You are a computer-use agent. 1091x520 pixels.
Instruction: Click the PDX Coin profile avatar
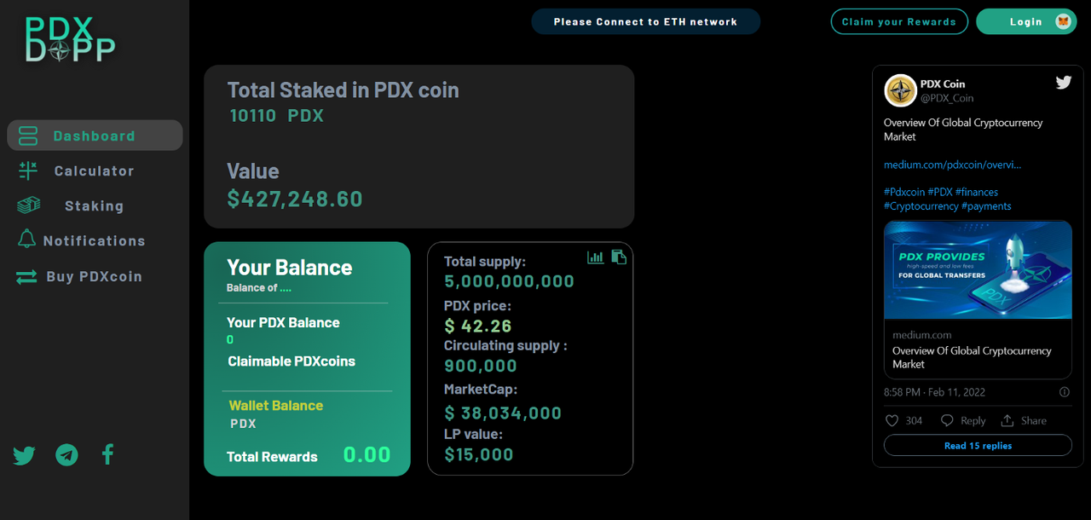(x=900, y=90)
